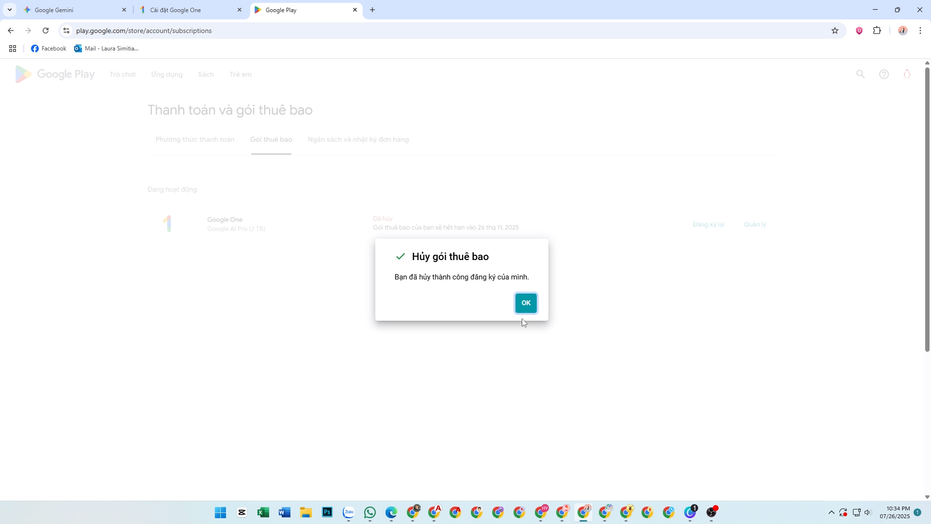Image resolution: width=931 pixels, height=524 pixels.
Task: Open the Mail - Laura Simitia bookmark
Action: tap(106, 49)
